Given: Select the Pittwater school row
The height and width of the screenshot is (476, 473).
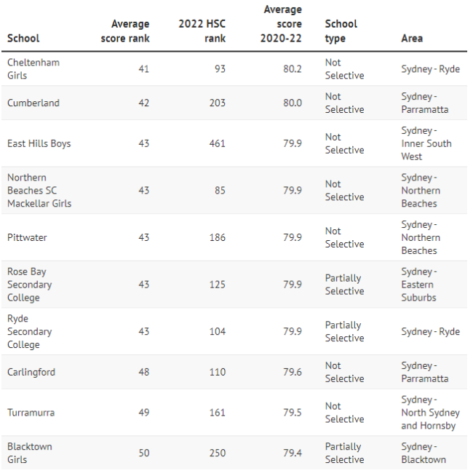Looking at the screenshot, I should click(x=234, y=237).
